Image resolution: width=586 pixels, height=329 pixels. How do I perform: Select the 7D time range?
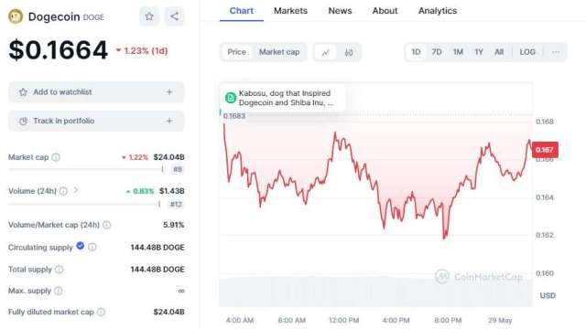pos(437,52)
